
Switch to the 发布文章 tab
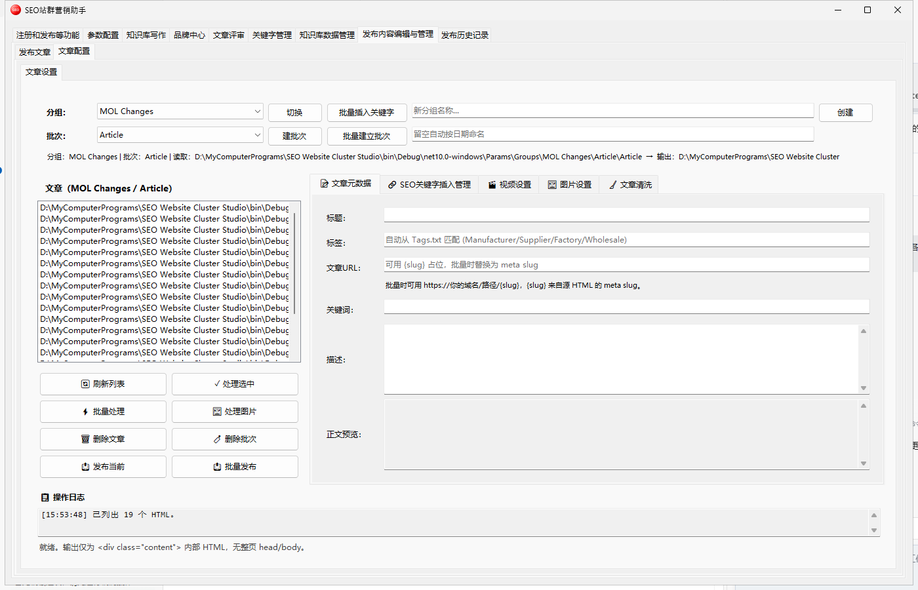pos(35,52)
